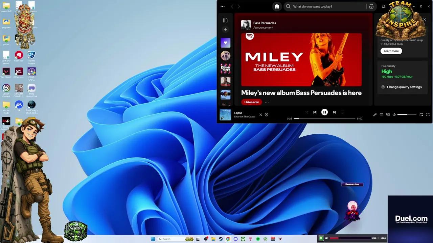Open Steam from the taskbar

(221, 239)
